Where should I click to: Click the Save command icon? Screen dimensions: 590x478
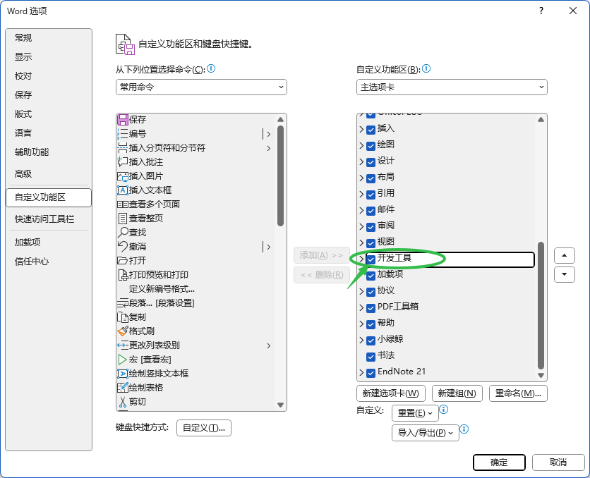pos(123,120)
